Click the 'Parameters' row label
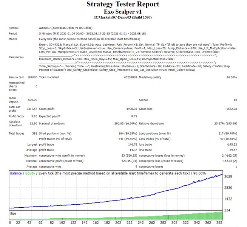The height and width of the screenshot is (227, 247). [x=16, y=57]
